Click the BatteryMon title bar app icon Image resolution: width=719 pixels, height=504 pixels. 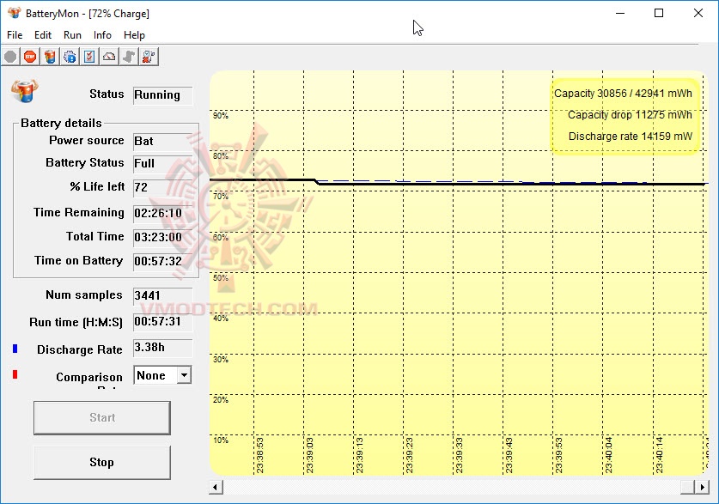point(15,13)
